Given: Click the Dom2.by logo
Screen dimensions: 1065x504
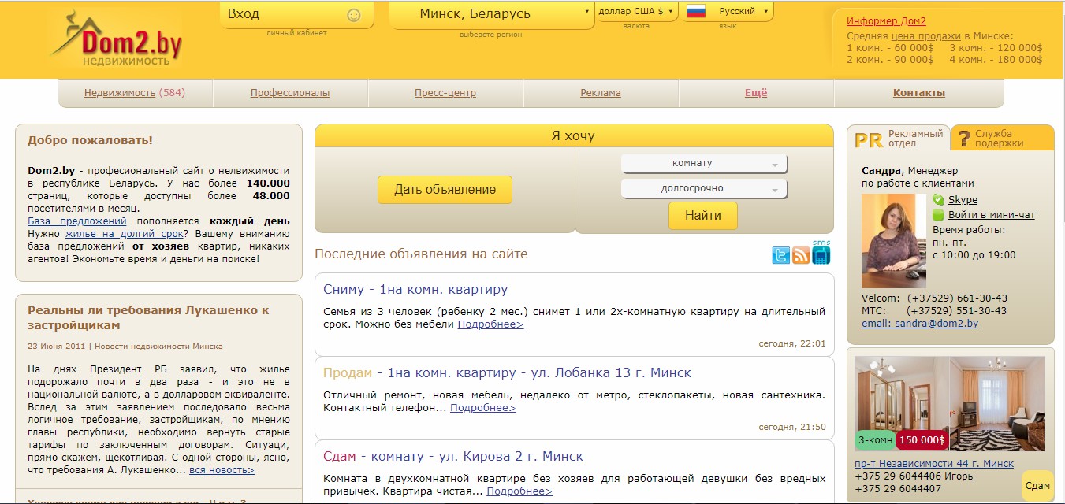Looking at the screenshot, I should 115,38.
